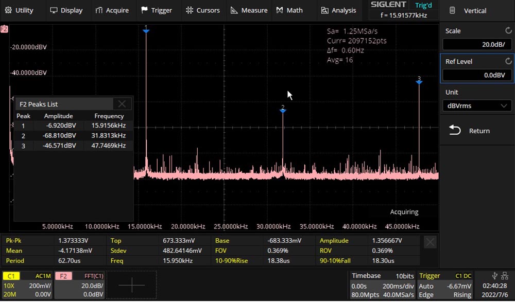Image resolution: width=515 pixels, height=302 pixels.
Task: Click the Base measurement value -683.333mV
Action: point(284,241)
